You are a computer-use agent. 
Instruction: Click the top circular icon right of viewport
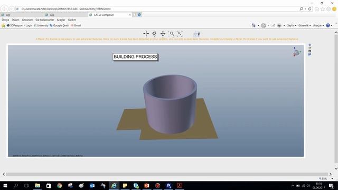(310, 45)
